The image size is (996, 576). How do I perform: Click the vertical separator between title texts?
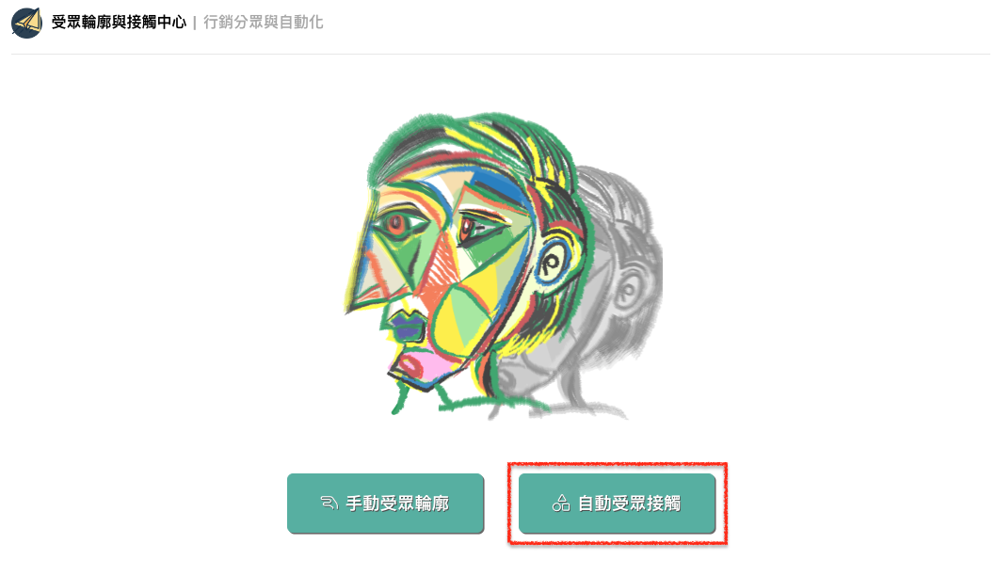(194, 23)
